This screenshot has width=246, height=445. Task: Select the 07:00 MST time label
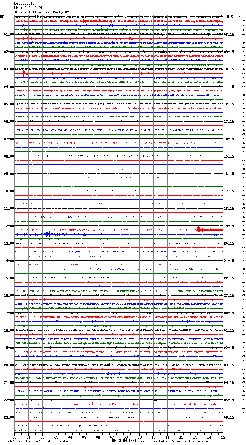point(9,139)
